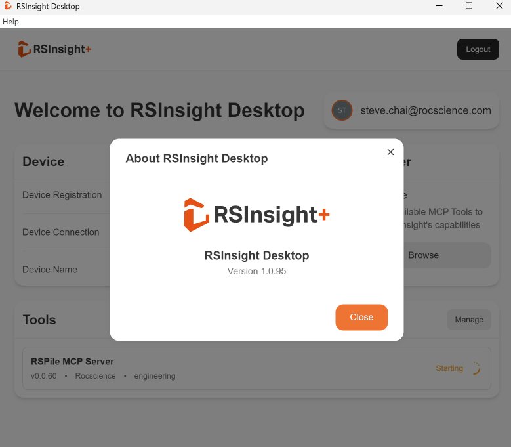511x447 pixels.
Task: Click the ST user avatar
Action: click(342, 110)
